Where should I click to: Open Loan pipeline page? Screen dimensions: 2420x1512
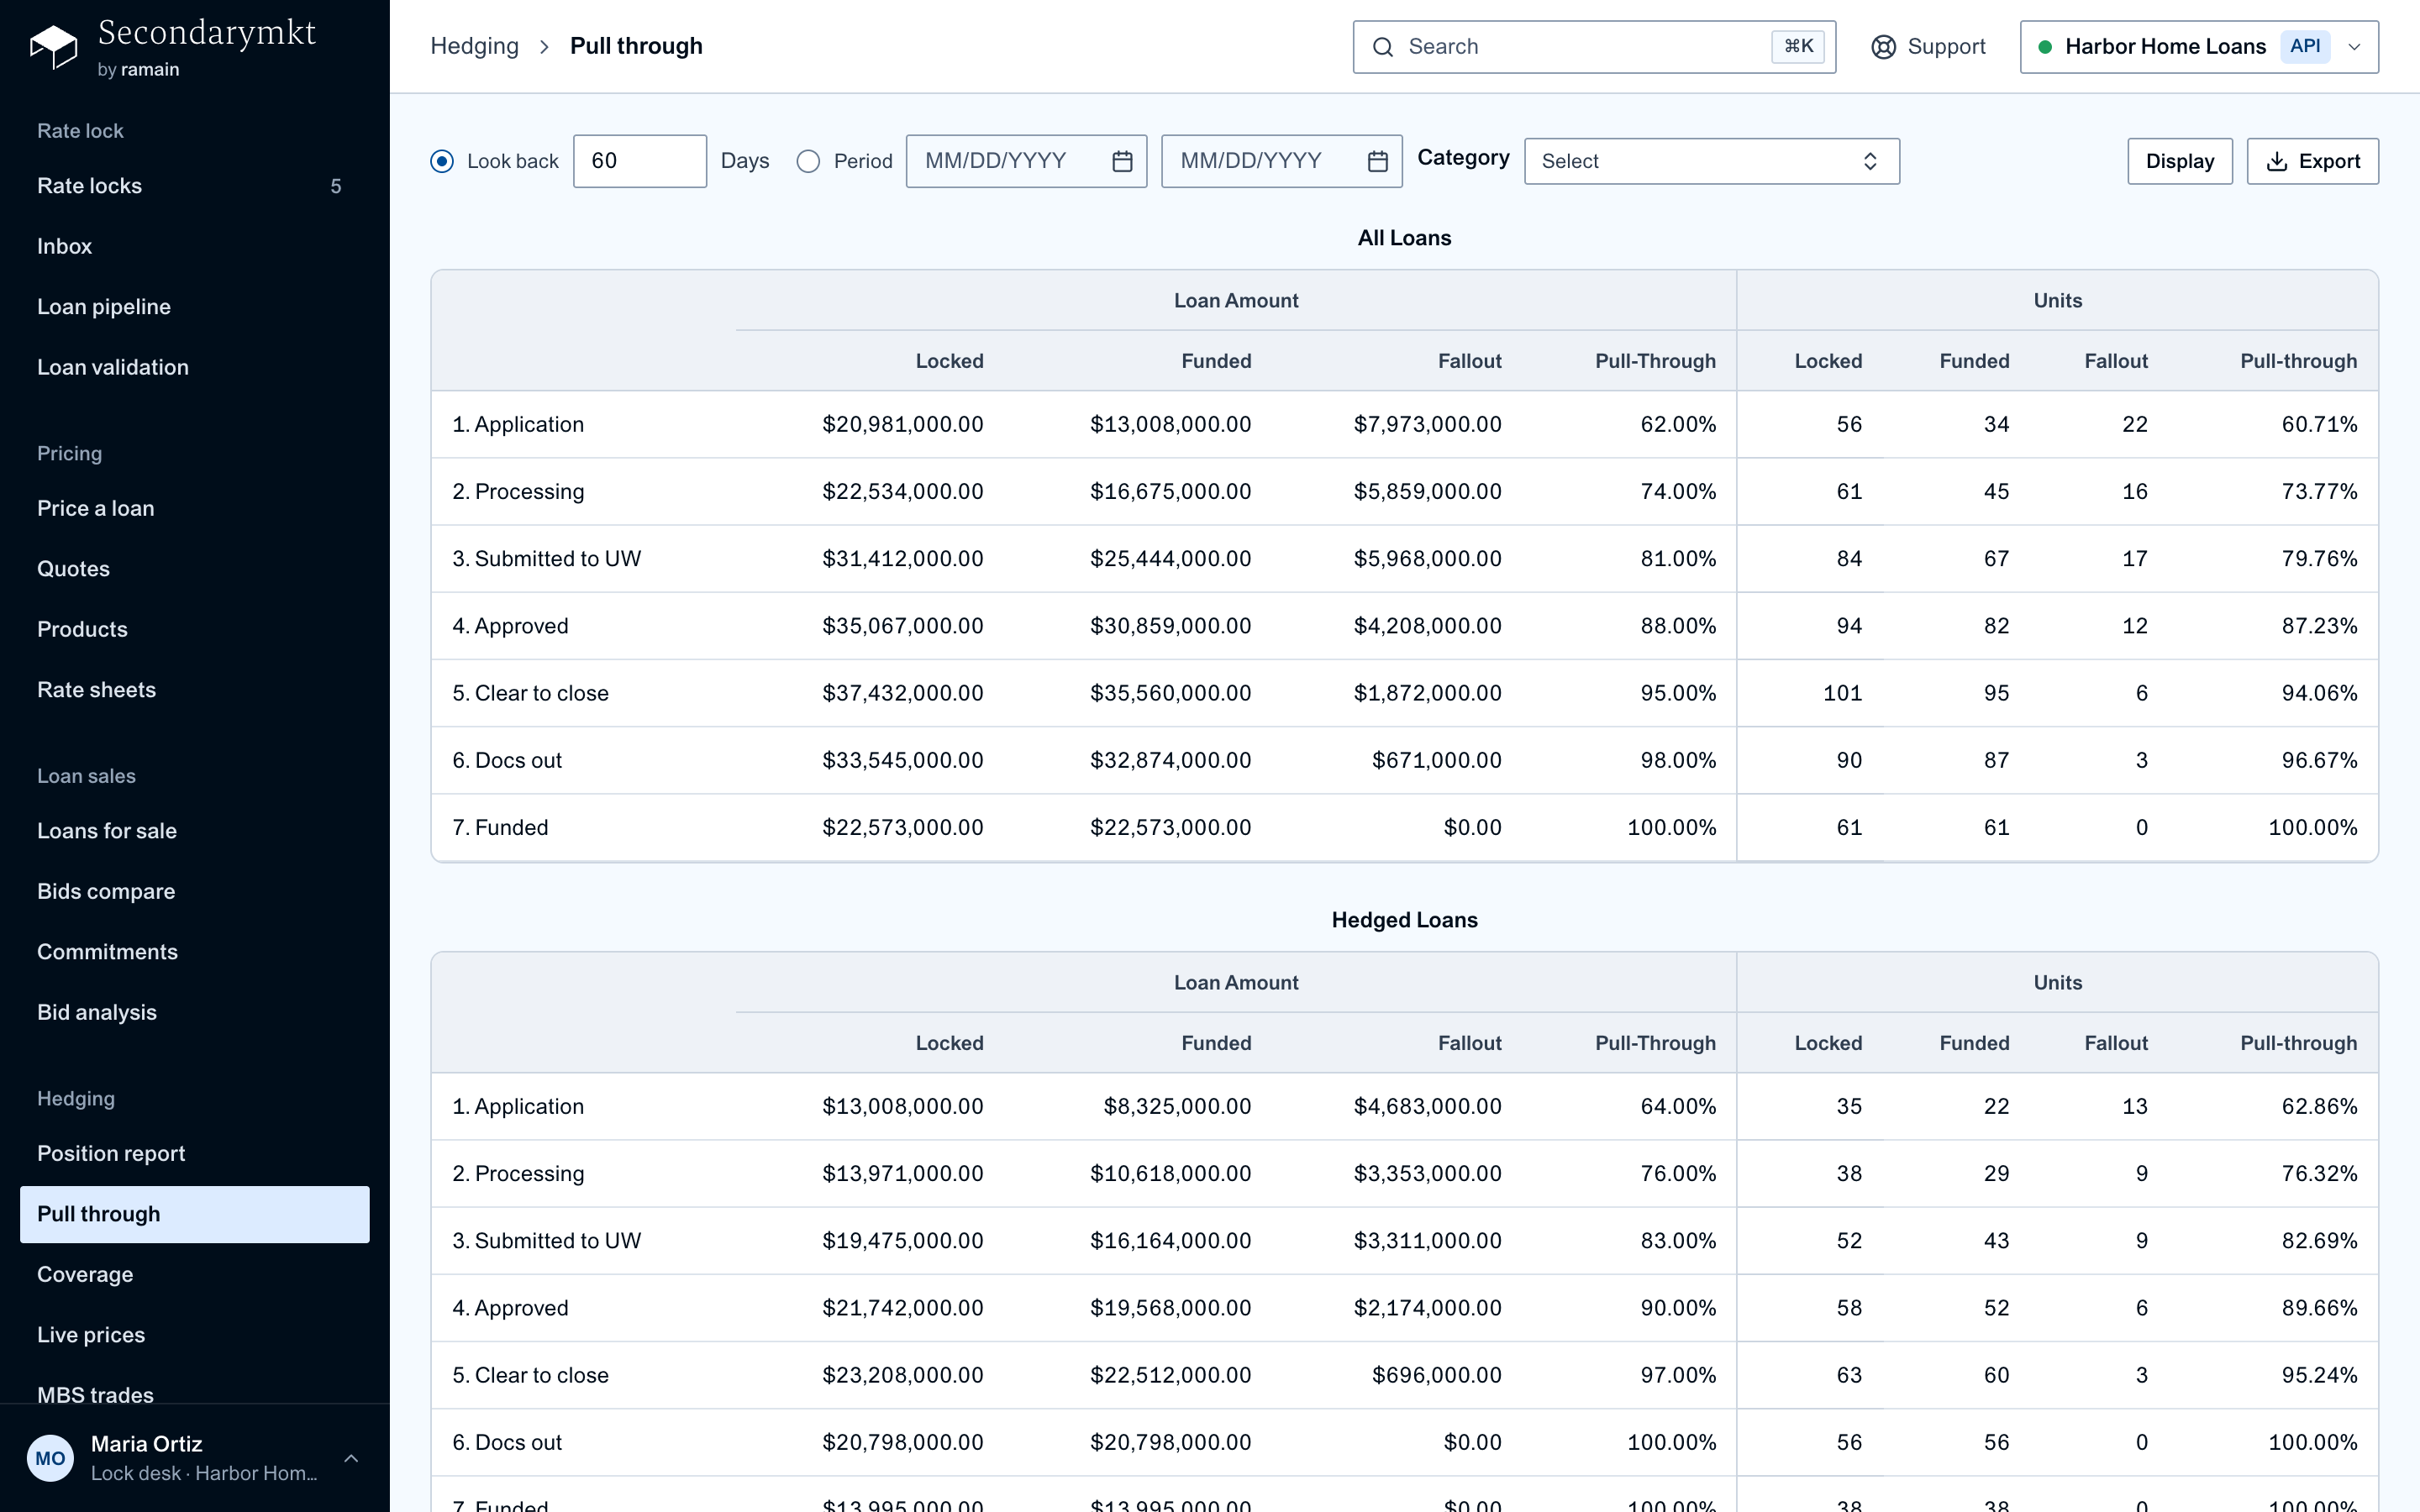(194, 307)
